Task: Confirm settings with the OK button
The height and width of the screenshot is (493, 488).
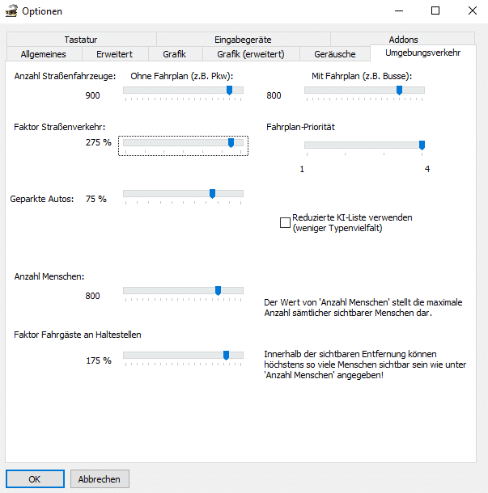Action: pos(35,478)
